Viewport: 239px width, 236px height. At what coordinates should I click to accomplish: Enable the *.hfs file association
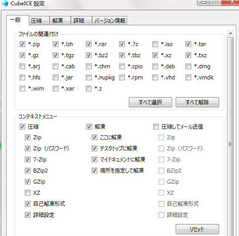tap(22, 78)
